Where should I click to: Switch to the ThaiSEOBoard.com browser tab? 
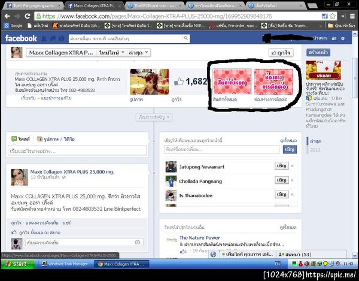(154, 5)
